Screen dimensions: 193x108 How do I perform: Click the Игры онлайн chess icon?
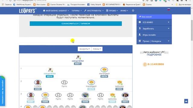[140, 35]
